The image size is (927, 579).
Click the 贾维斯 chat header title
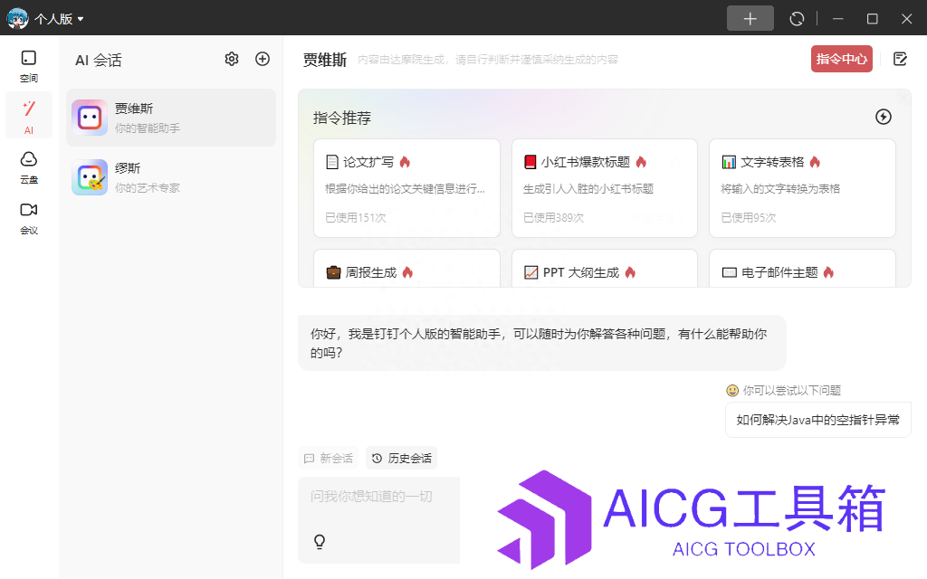pos(325,60)
